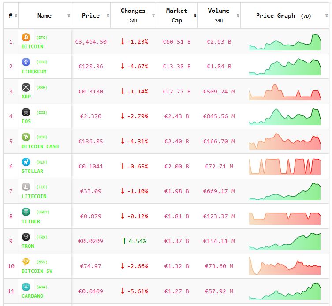View Stellar 7-day price graph

click(285, 167)
